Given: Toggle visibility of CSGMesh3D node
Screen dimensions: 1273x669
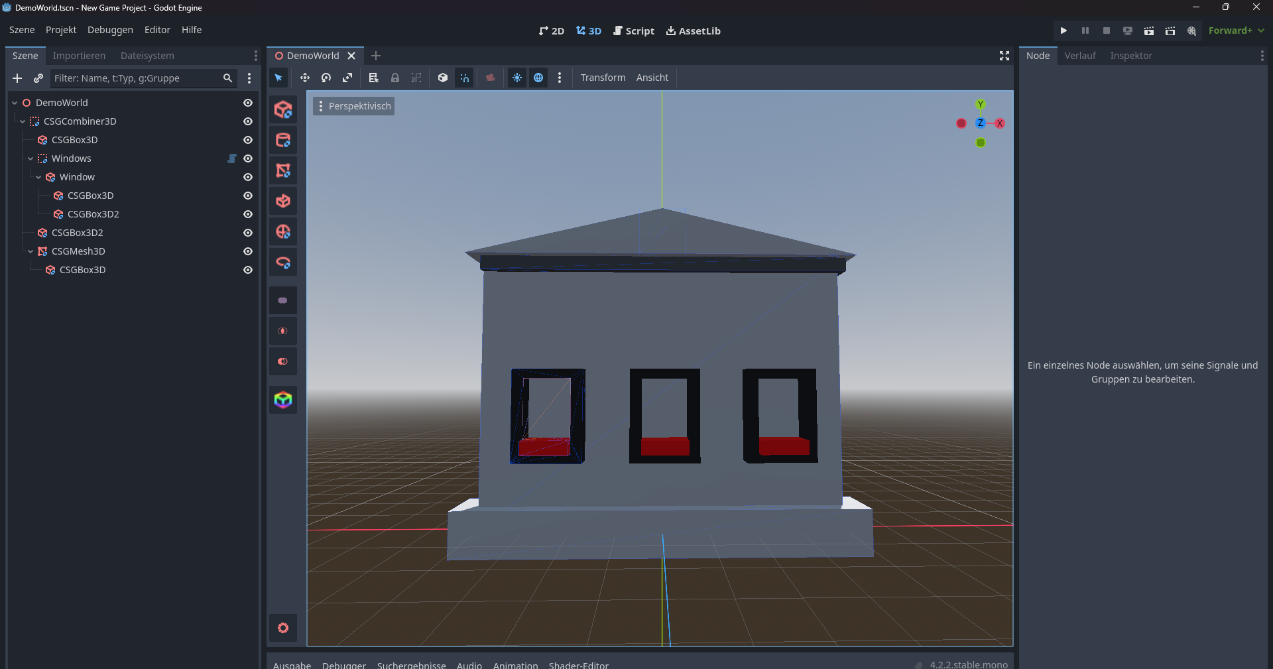Looking at the screenshot, I should click(248, 251).
